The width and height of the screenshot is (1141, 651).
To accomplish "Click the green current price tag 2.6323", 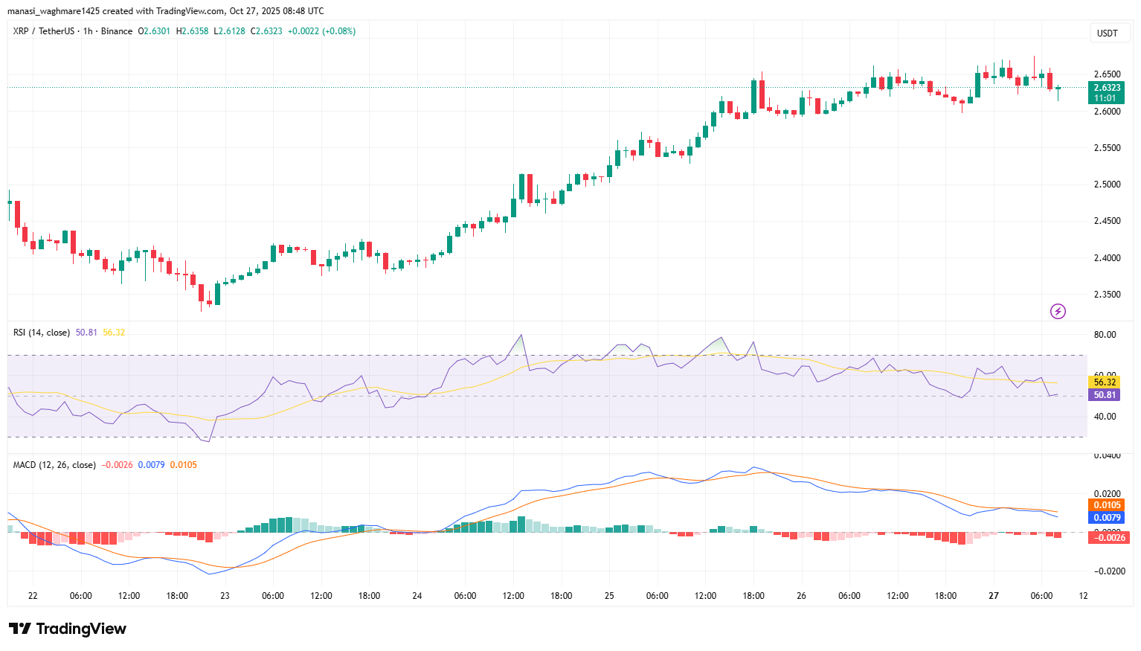I will point(1107,88).
